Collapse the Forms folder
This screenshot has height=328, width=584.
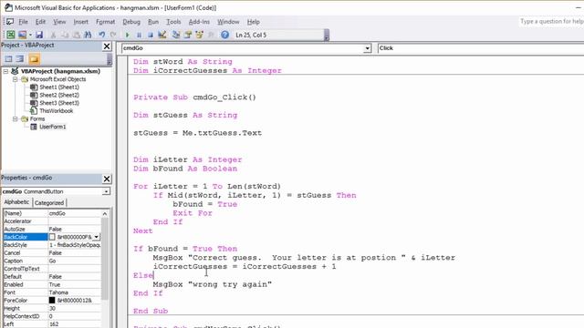(15, 118)
